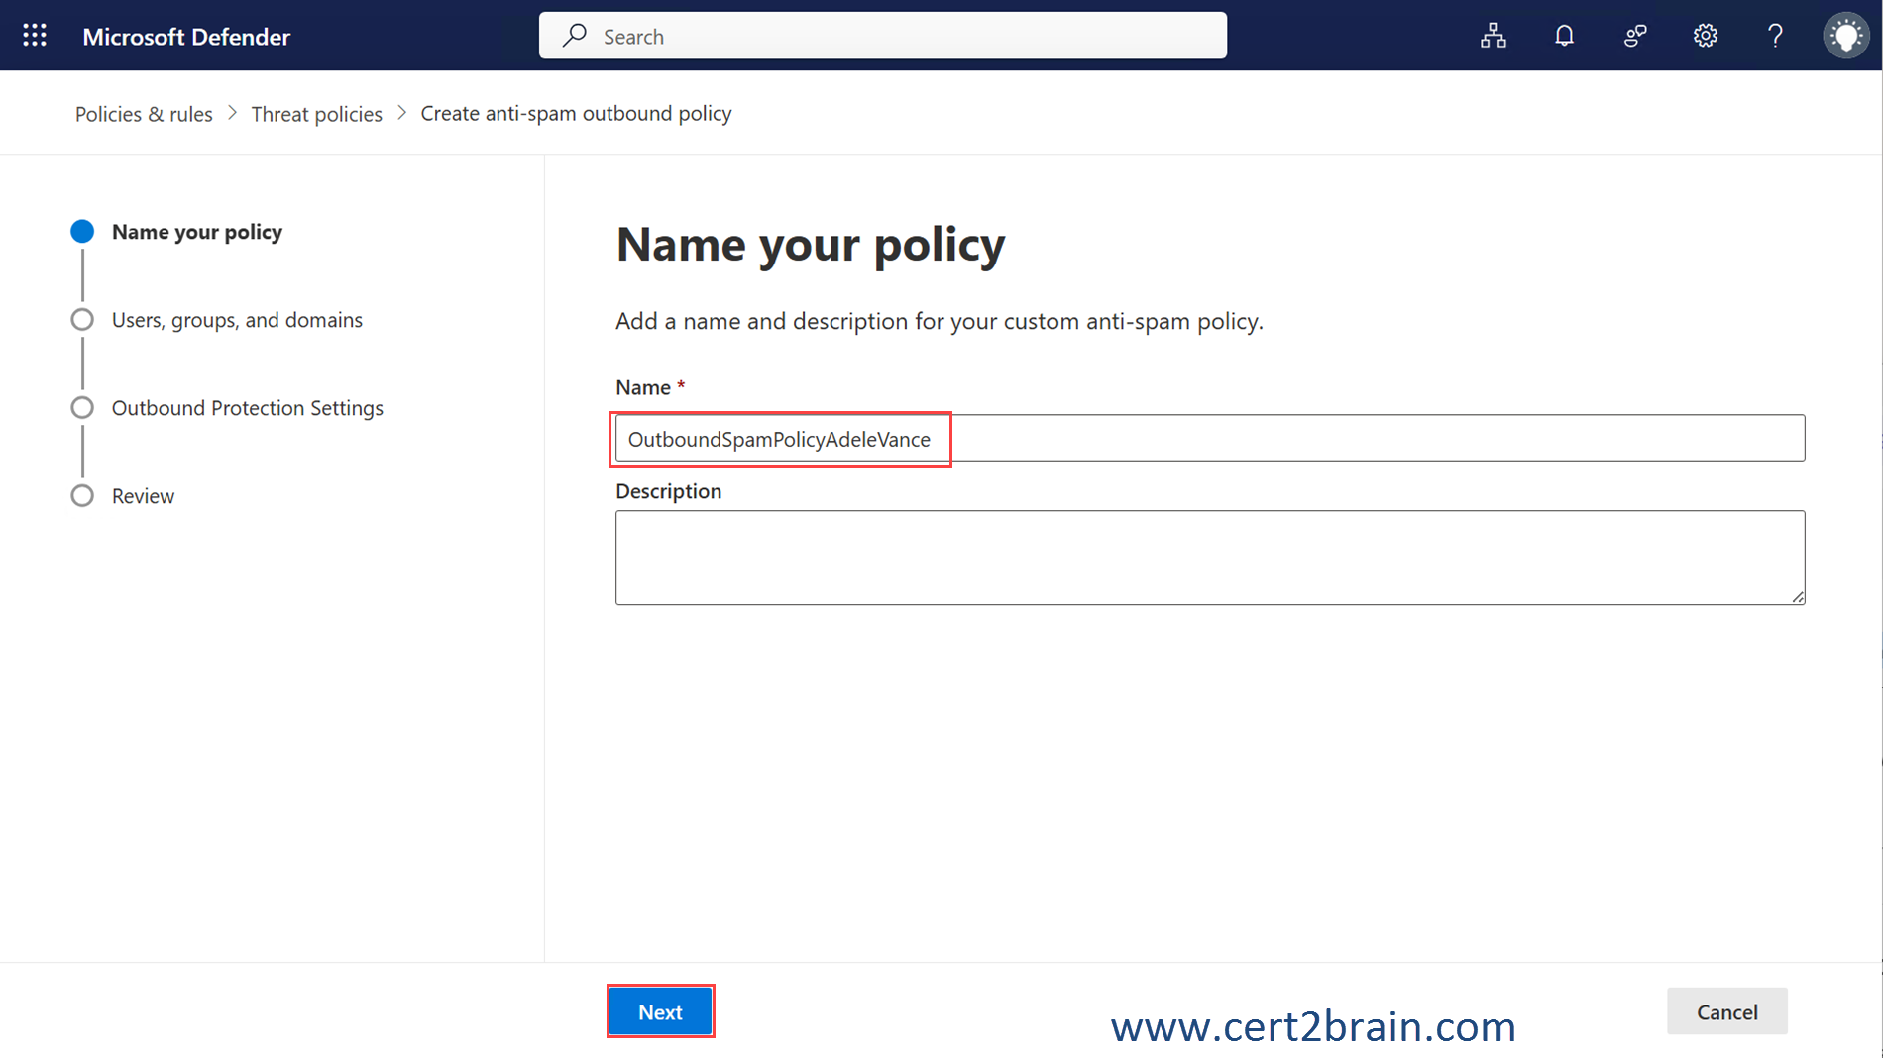
Task: Select the Review step circle
Action: (x=82, y=496)
